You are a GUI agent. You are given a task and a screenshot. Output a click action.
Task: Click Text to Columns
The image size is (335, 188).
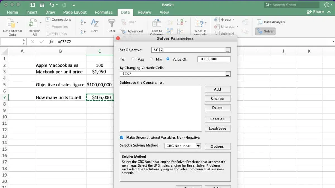157,27
